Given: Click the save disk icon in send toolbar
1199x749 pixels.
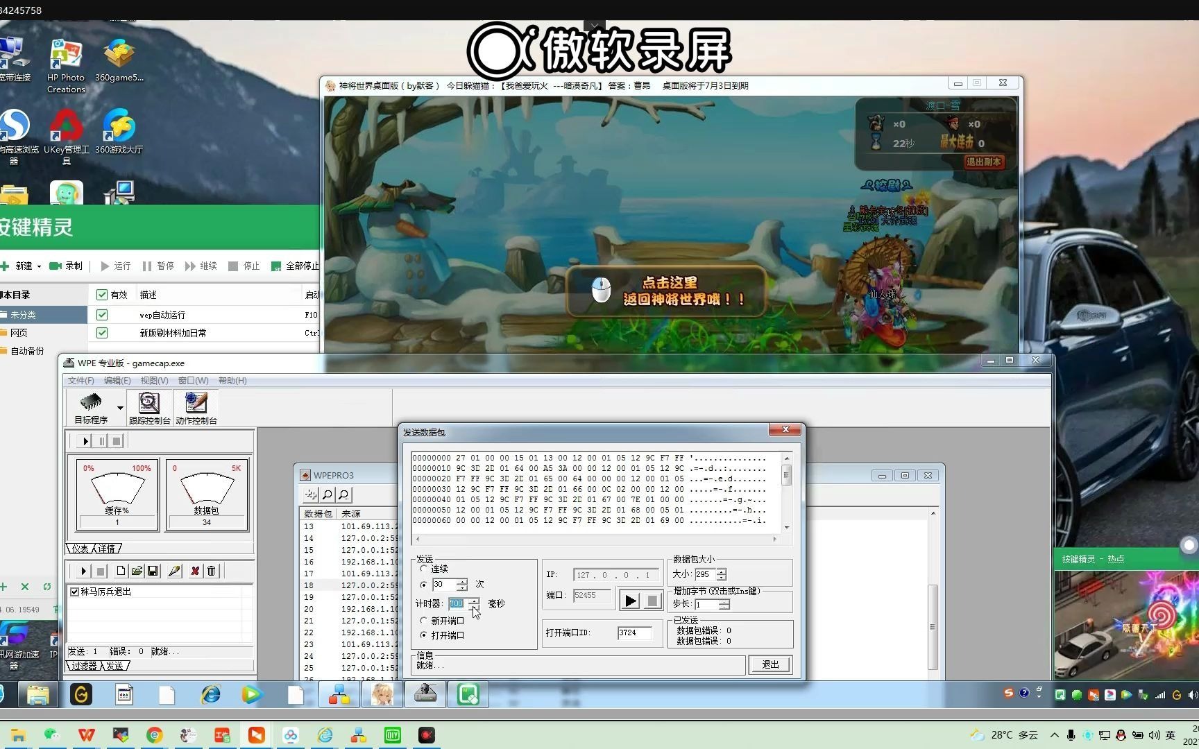Looking at the screenshot, I should click(153, 571).
